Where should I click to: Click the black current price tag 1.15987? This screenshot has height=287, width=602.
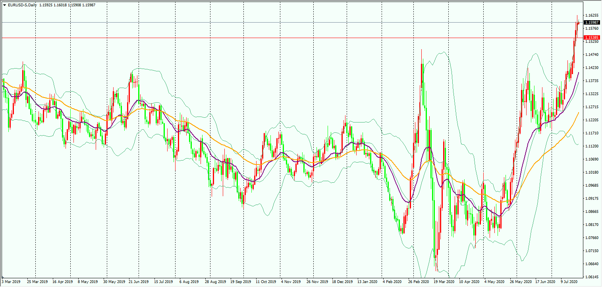coord(592,23)
